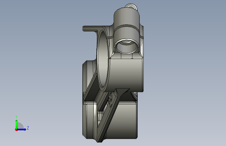This screenshot has height=146, width=226.
Task: Click the red origin dot of the axis triad
Action: [16, 130]
